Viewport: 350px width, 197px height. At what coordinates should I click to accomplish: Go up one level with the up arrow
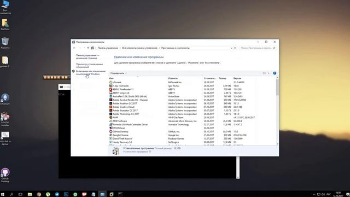(88, 48)
